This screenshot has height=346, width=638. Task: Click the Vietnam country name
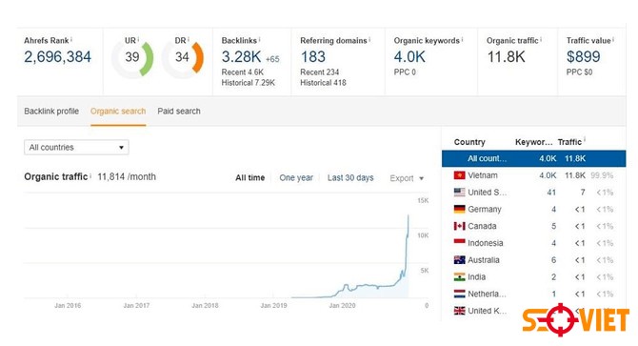click(x=483, y=175)
